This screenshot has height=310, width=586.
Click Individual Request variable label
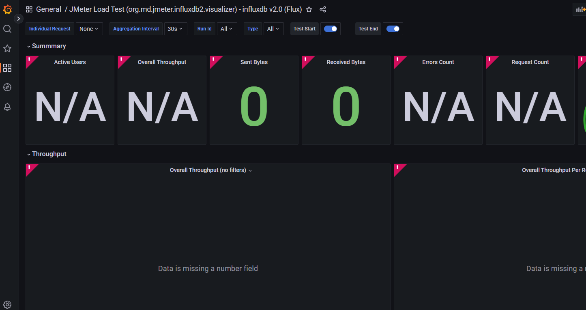[50, 29]
